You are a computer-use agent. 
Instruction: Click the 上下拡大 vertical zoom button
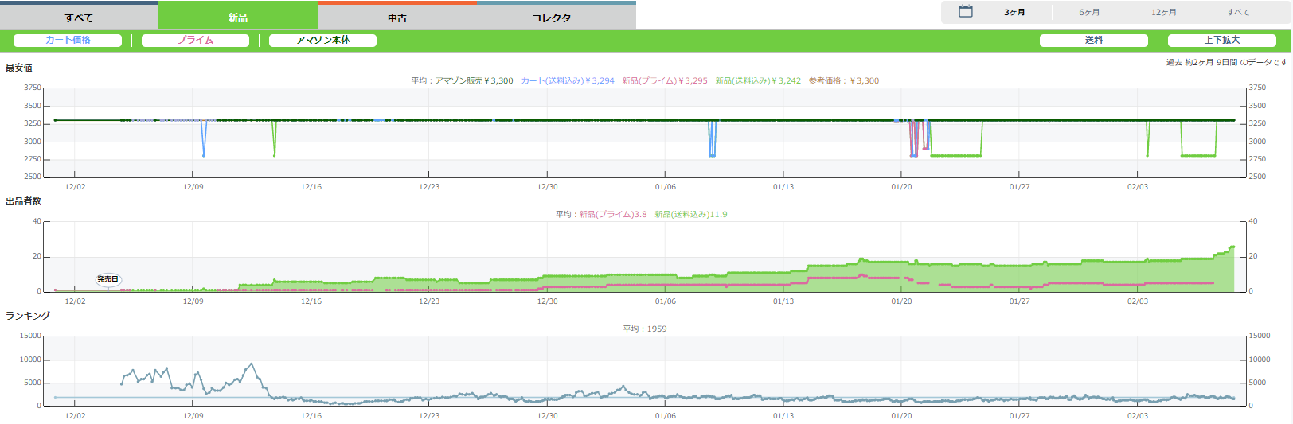[x=1221, y=40]
